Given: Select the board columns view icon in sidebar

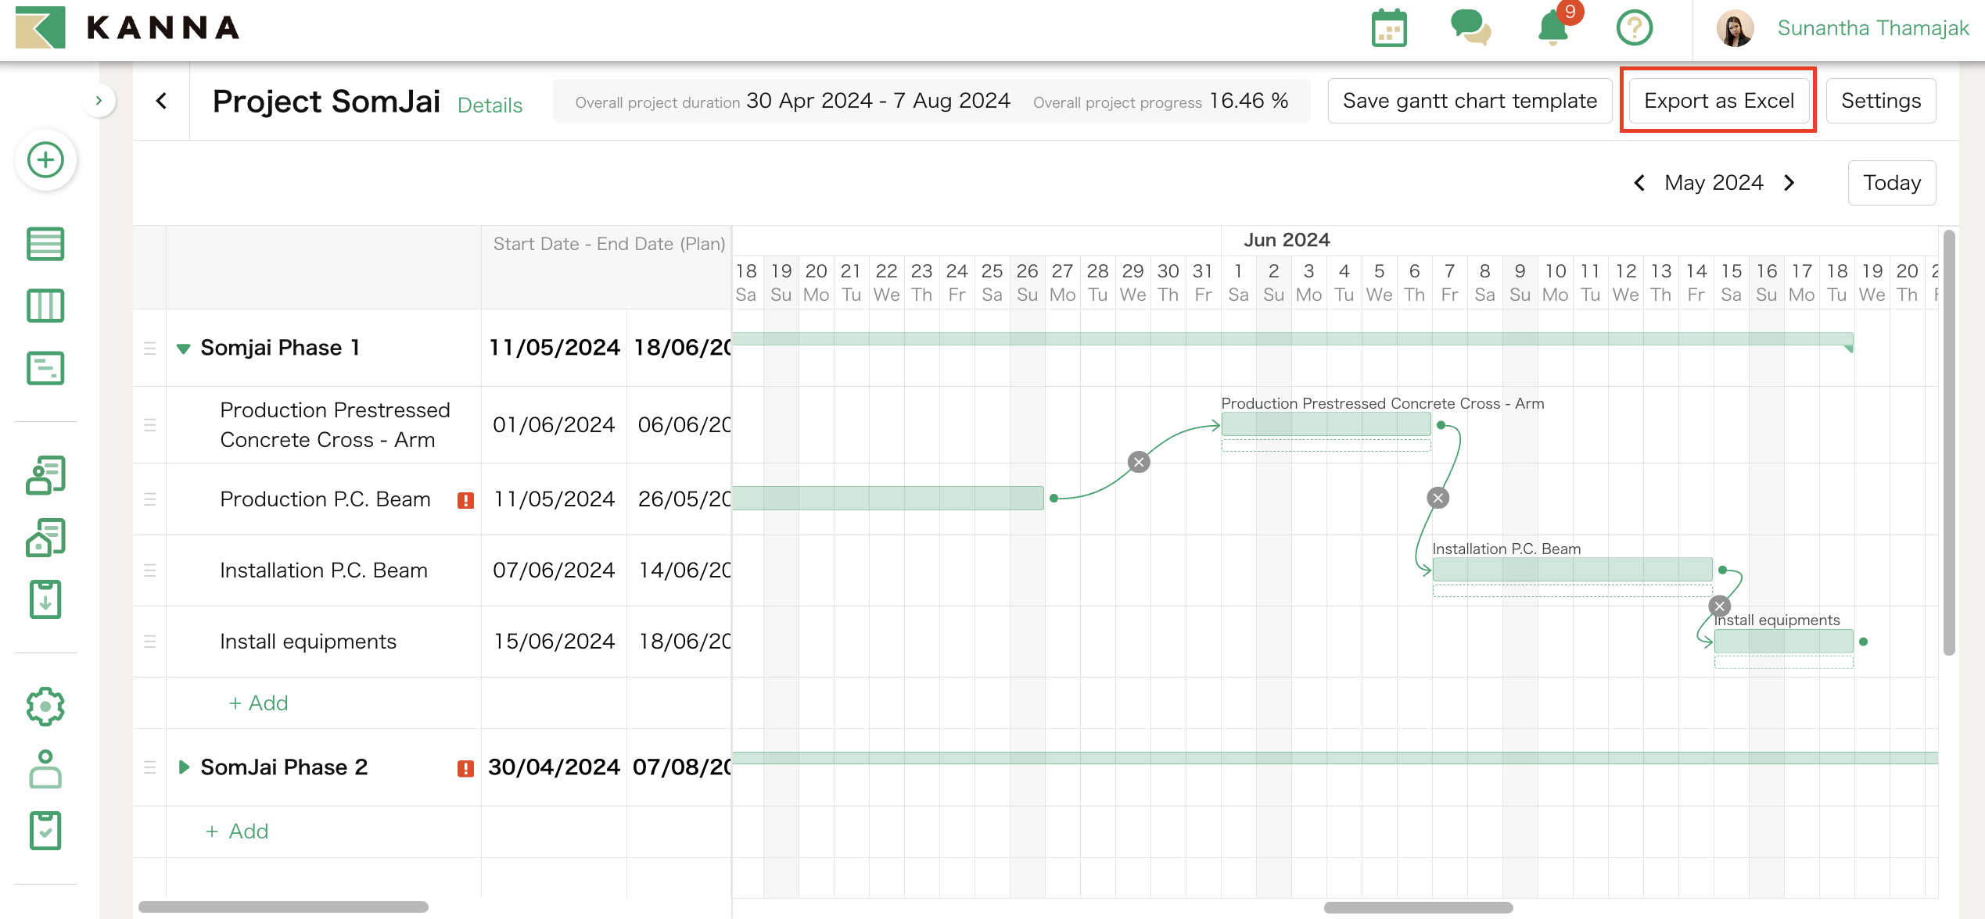Looking at the screenshot, I should click(x=45, y=306).
